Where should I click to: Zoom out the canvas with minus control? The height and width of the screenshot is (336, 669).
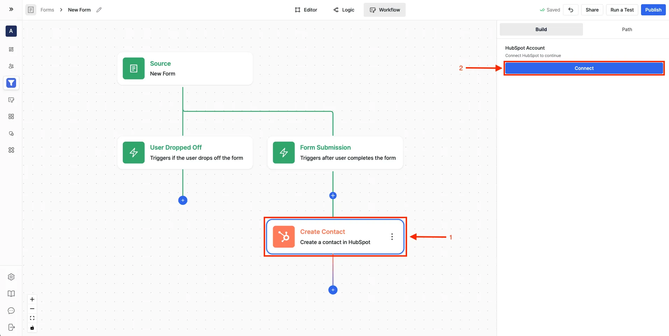pos(32,309)
